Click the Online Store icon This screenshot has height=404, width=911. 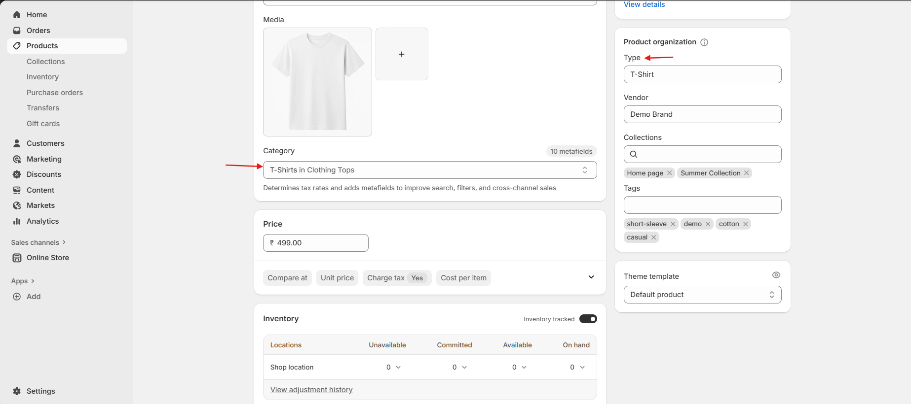tap(17, 258)
